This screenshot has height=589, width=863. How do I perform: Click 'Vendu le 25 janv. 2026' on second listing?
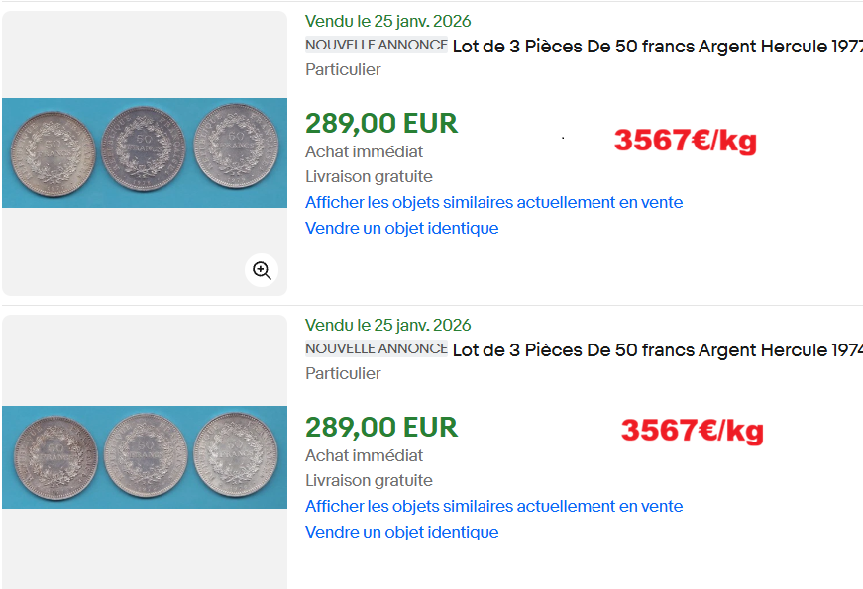click(387, 325)
